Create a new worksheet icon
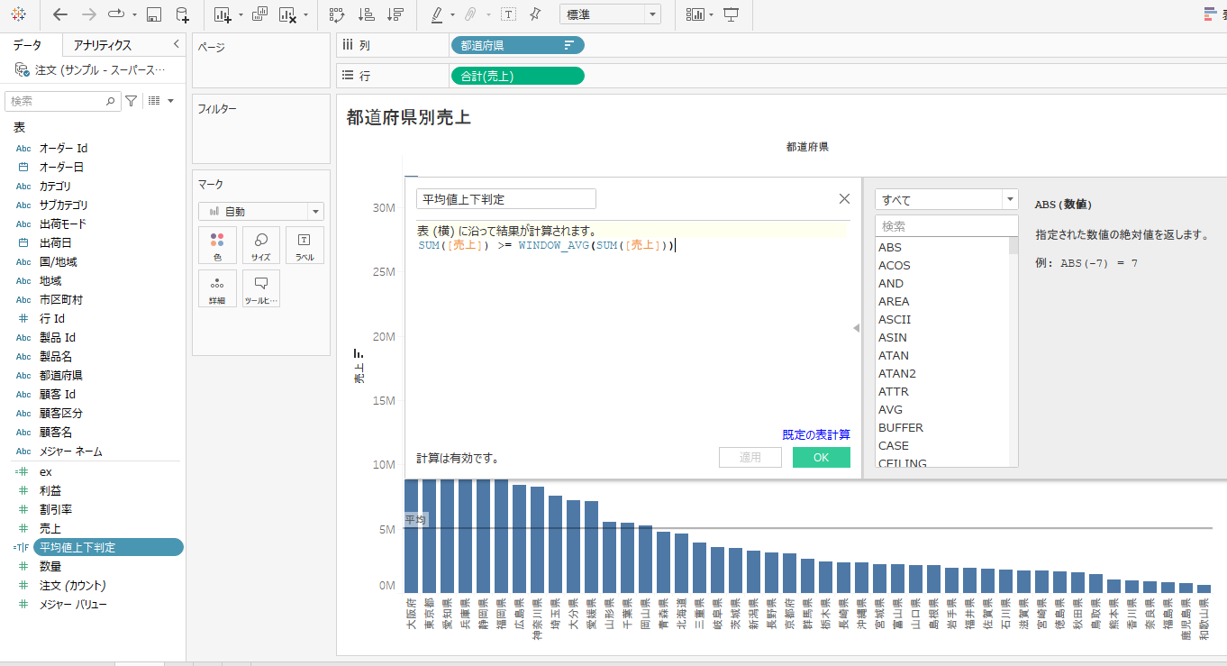The width and height of the screenshot is (1227, 666). (x=223, y=14)
